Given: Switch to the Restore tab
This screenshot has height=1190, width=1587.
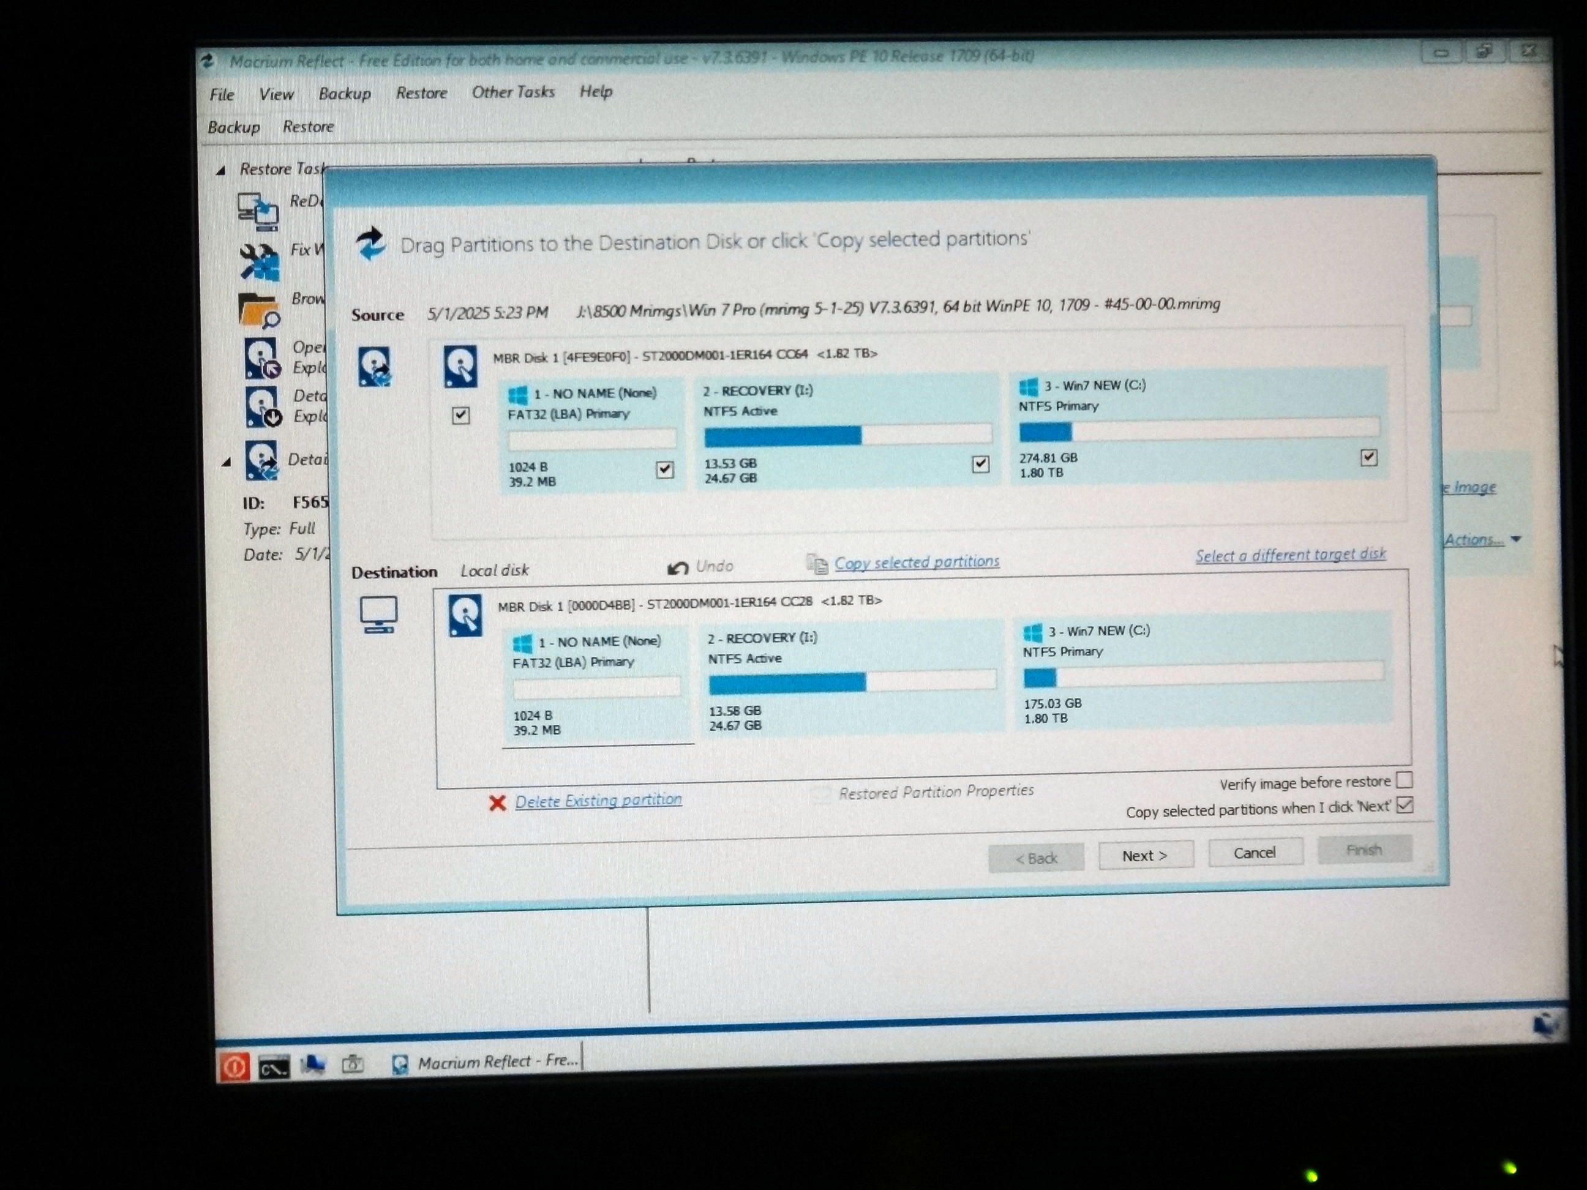Looking at the screenshot, I should 308,127.
